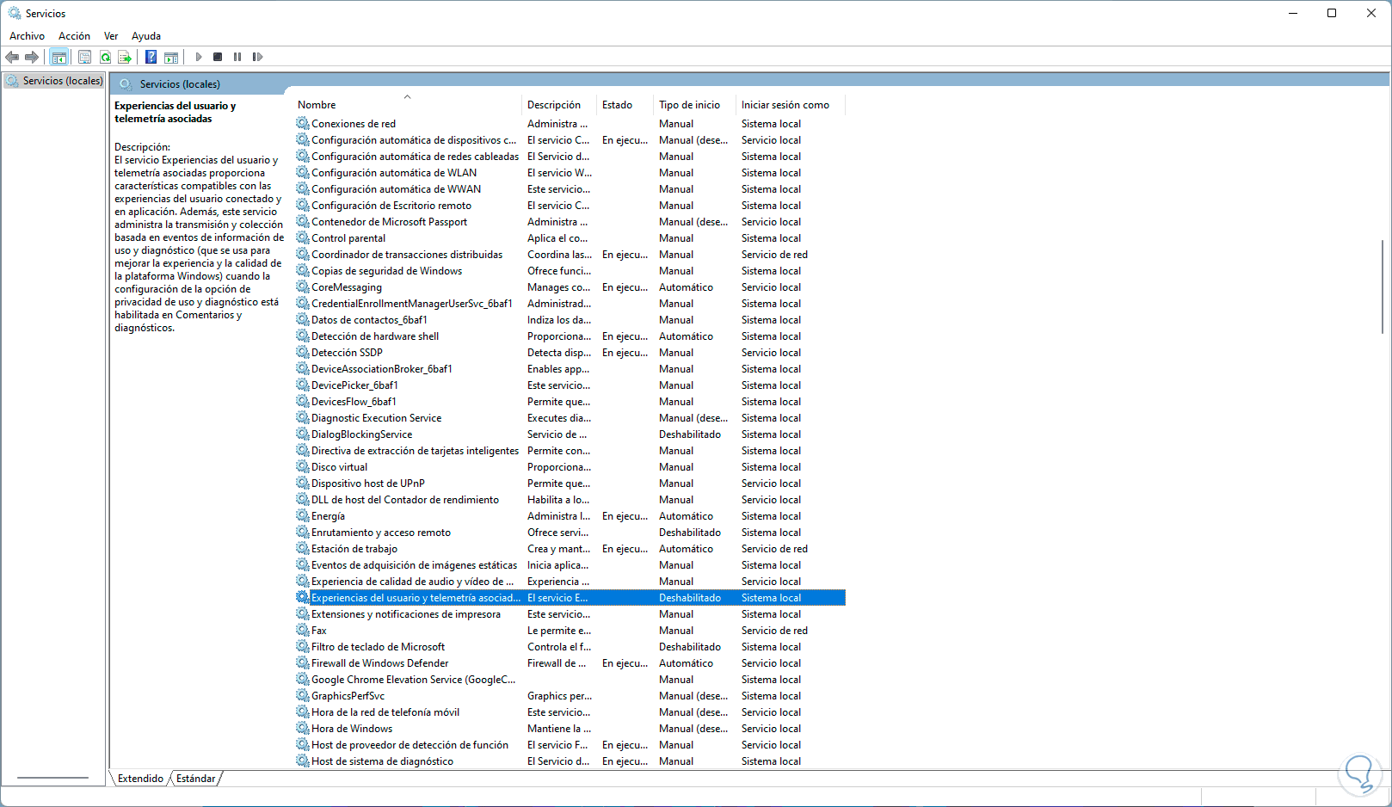The width and height of the screenshot is (1392, 807).
Task: Click the horizontal scrollbar under the console tree
Action: (x=52, y=778)
